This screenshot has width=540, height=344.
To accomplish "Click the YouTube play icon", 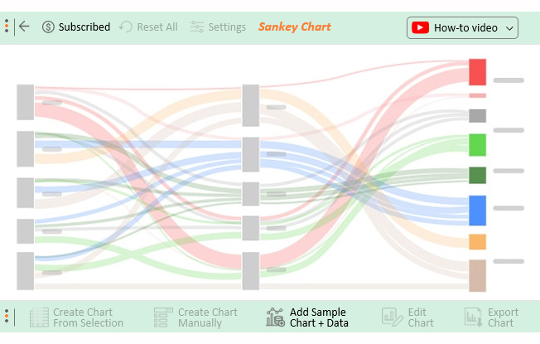I will (420, 27).
